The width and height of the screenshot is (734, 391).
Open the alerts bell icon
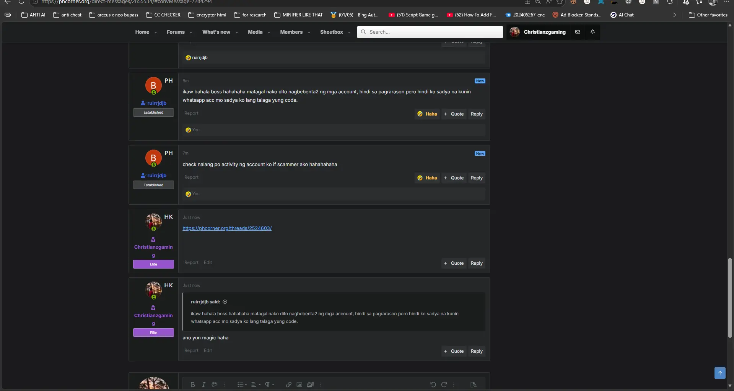pyautogui.click(x=592, y=32)
